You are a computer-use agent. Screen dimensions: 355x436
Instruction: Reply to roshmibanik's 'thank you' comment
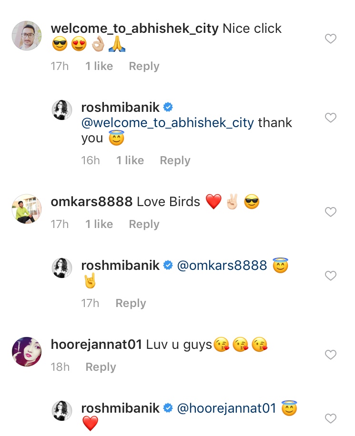[175, 160]
